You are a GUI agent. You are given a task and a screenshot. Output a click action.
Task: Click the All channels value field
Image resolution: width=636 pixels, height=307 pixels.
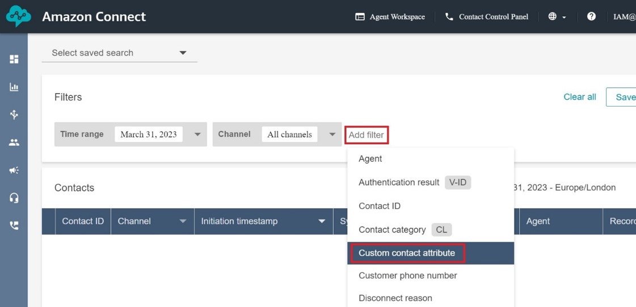[x=289, y=134]
